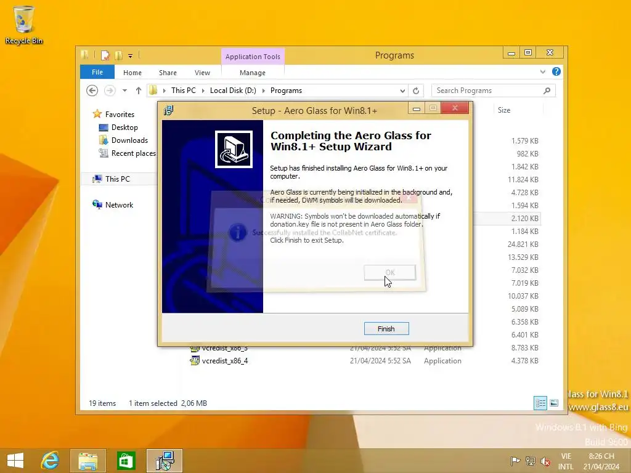
Task: Open Desktop in the navigation pane
Action: click(124, 127)
